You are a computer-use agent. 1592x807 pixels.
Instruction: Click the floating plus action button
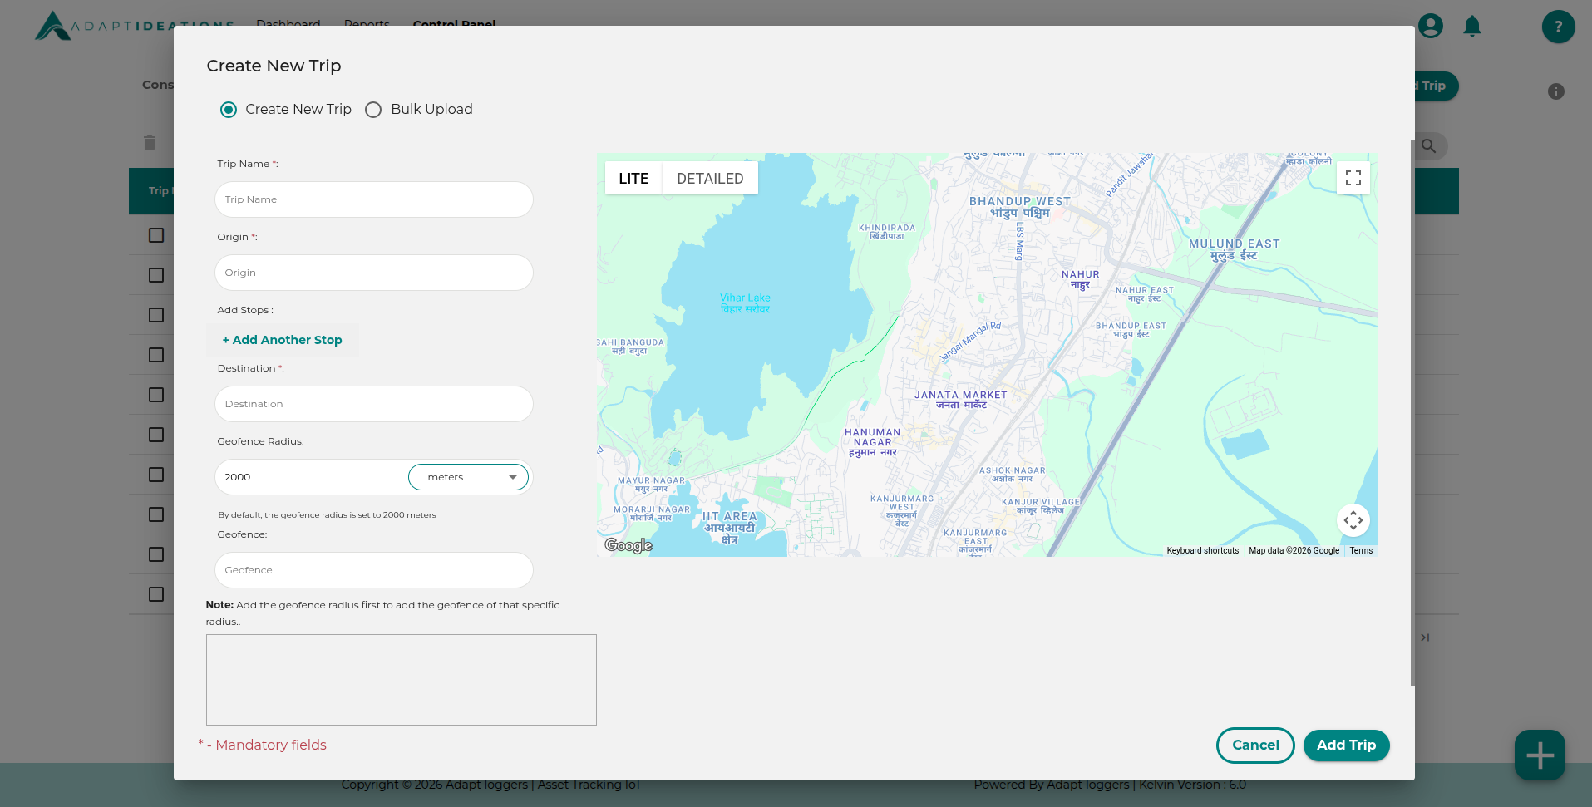[1539, 755]
